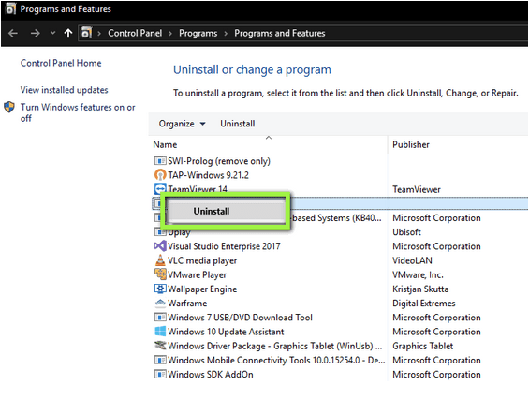The width and height of the screenshot is (529, 400).
Task: Click the VLC traffic cone icon
Action: (x=160, y=260)
